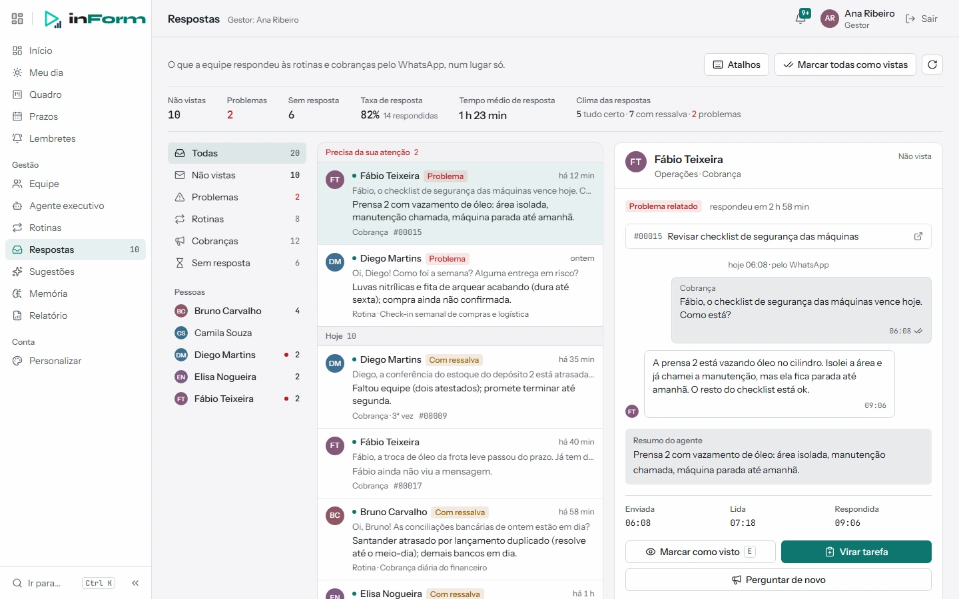Click Marcar como visto button
This screenshot has width=959, height=599.
point(701,552)
